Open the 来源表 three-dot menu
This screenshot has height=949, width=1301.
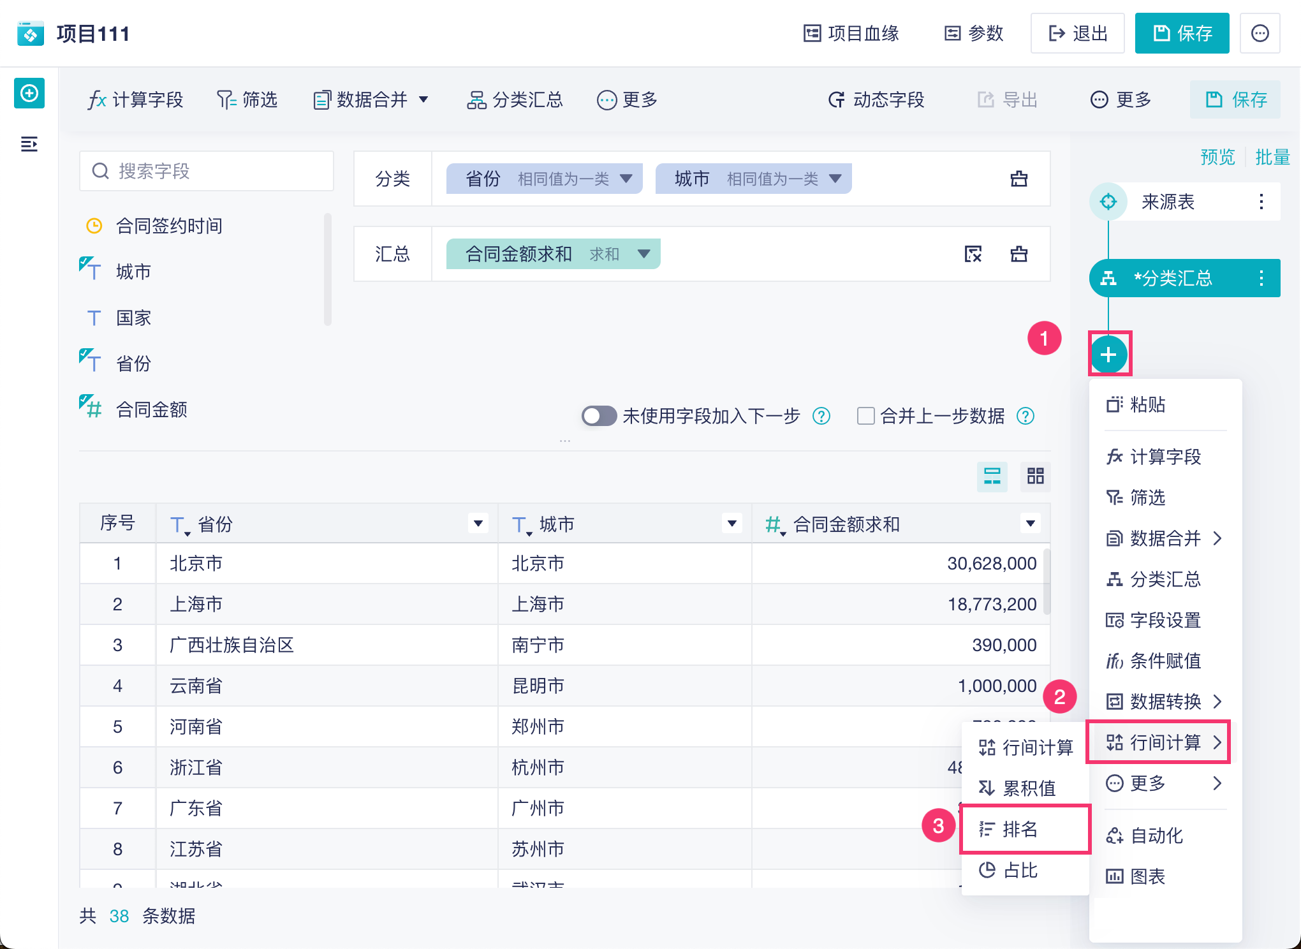[x=1261, y=202]
